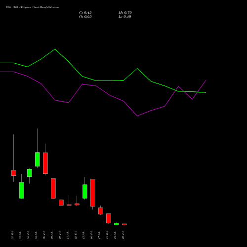Select the tall red candle for 16 Feb
This screenshot has height=247, width=247.
click(93, 193)
